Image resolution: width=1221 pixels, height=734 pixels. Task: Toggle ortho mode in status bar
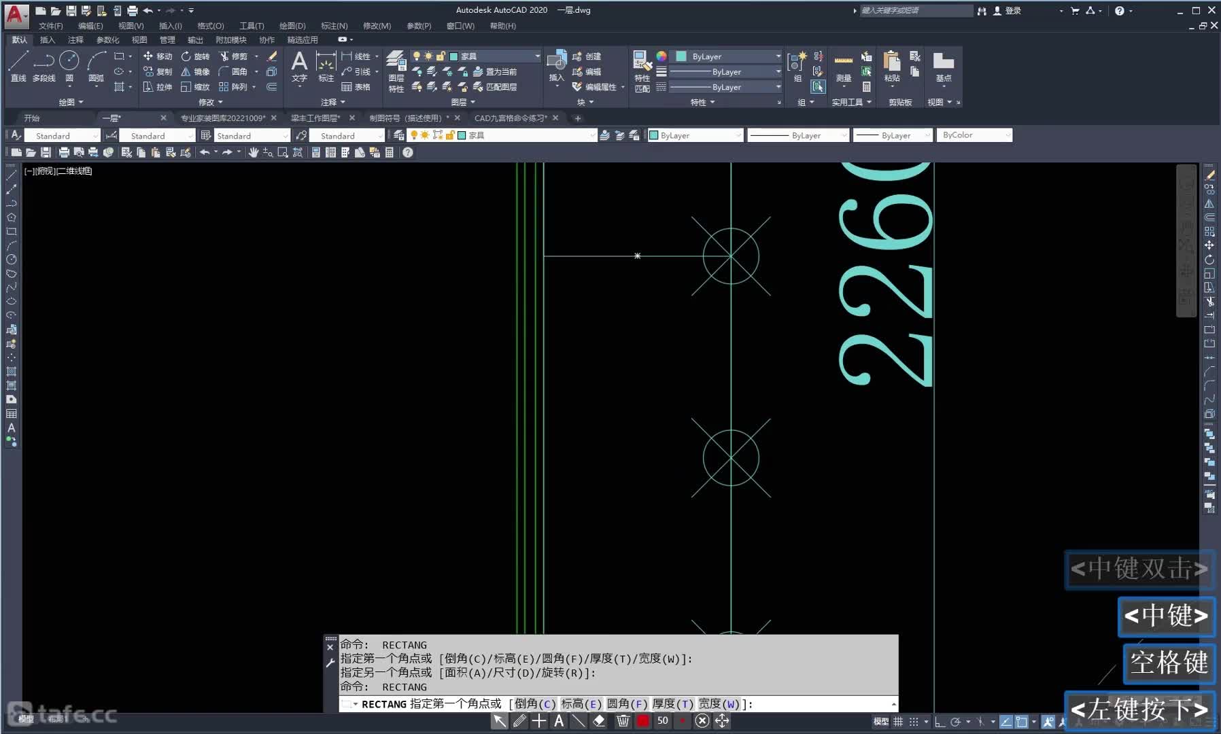point(940,722)
